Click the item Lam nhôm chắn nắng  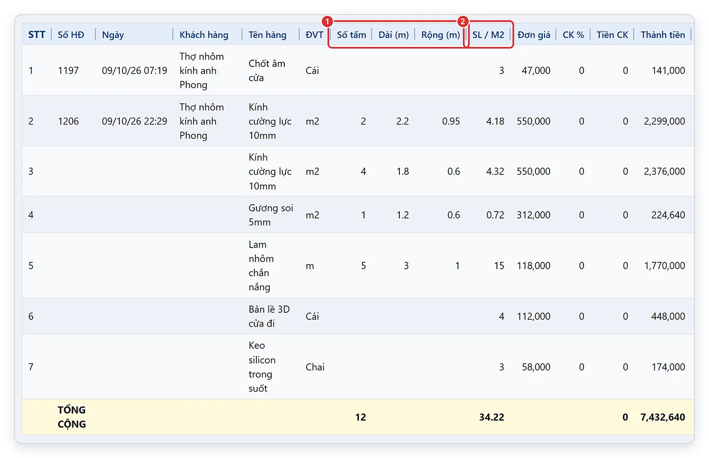click(x=261, y=265)
